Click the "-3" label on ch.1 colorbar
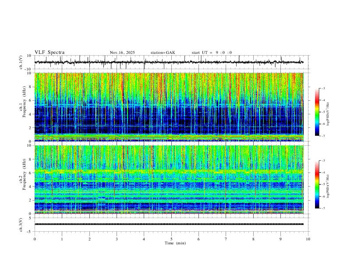Viewport: 347px width, 268px height. 323,88
